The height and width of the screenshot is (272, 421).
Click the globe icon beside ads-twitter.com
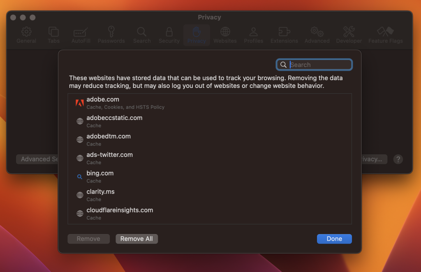point(80,158)
